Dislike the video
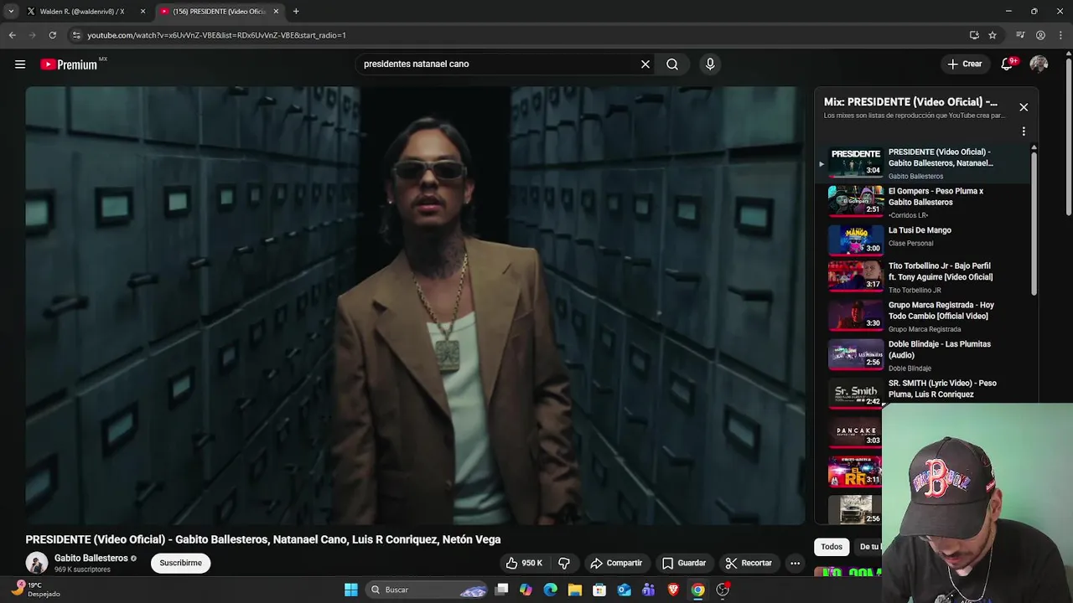Image resolution: width=1073 pixels, height=603 pixels. (564, 563)
